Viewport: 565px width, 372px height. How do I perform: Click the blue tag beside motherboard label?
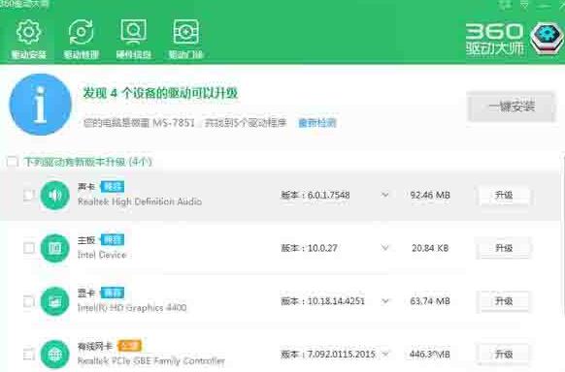click(x=112, y=239)
